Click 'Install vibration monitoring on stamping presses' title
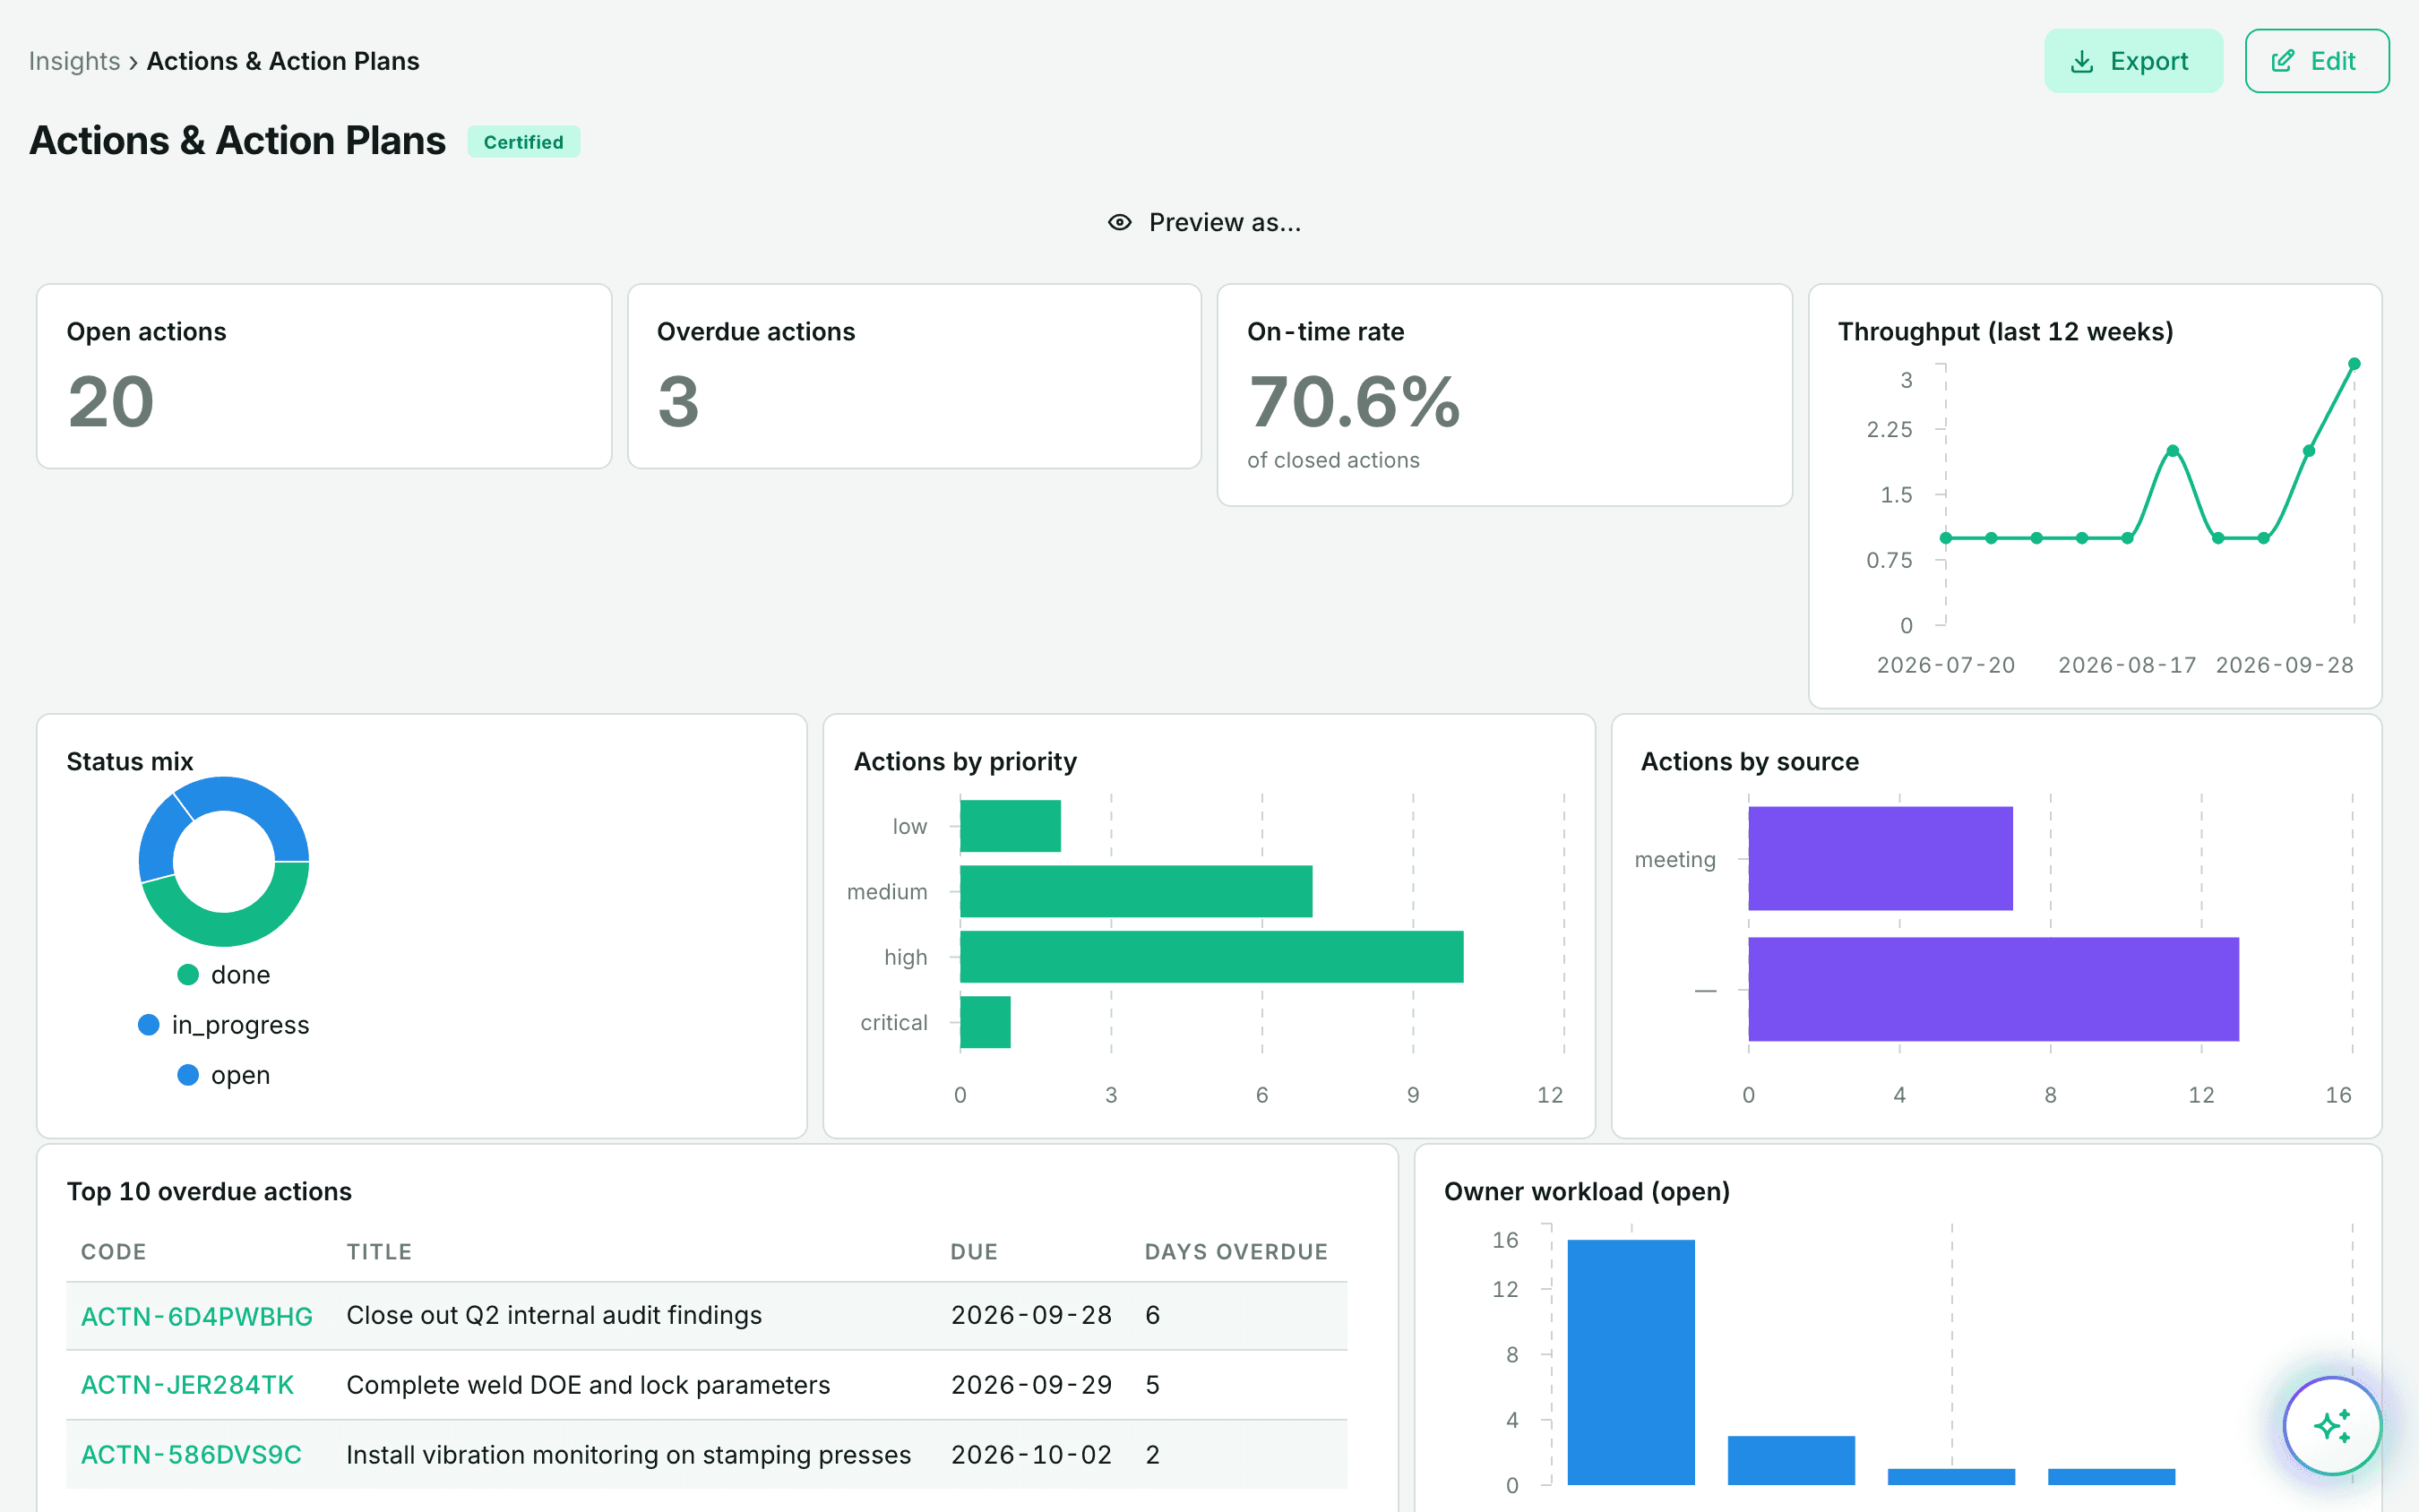This screenshot has height=1512, width=2419. click(628, 1455)
